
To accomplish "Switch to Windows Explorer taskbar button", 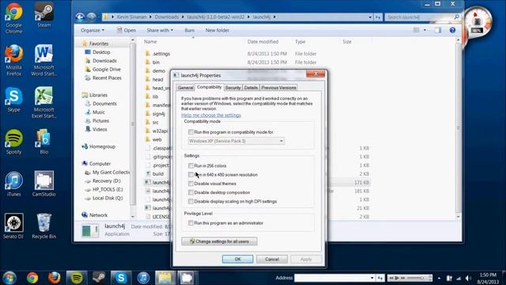I will pyautogui.click(x=165, y=278).
